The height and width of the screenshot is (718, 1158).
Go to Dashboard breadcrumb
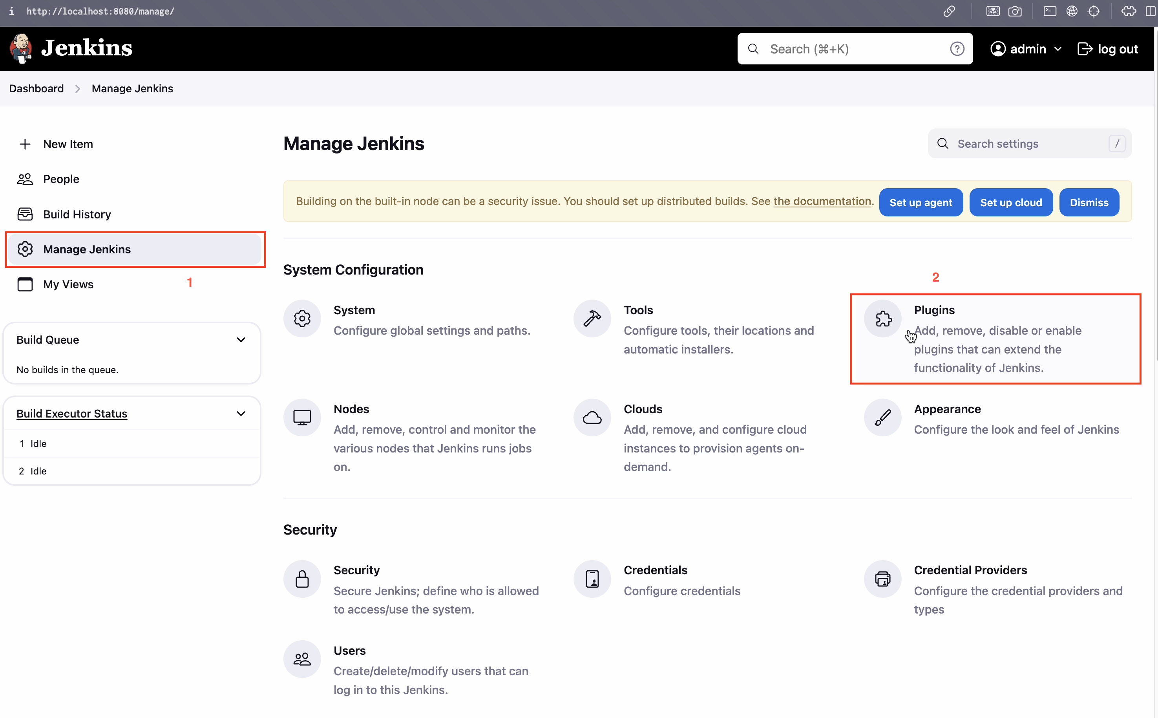tap(37, 89)
